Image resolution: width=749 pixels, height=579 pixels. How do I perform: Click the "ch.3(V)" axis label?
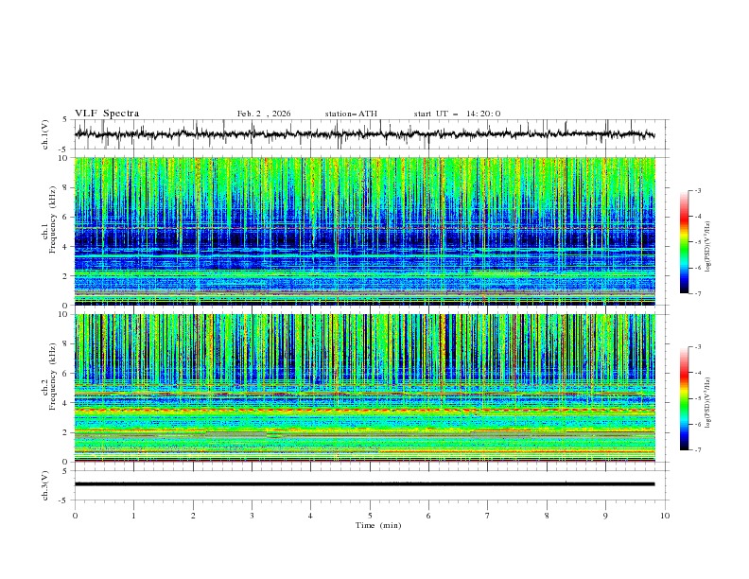pyautogui.click(x=44, y=485)
